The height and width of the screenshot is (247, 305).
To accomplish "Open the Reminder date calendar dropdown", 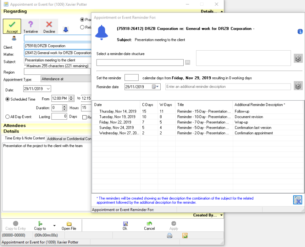I will click(156, 87).
